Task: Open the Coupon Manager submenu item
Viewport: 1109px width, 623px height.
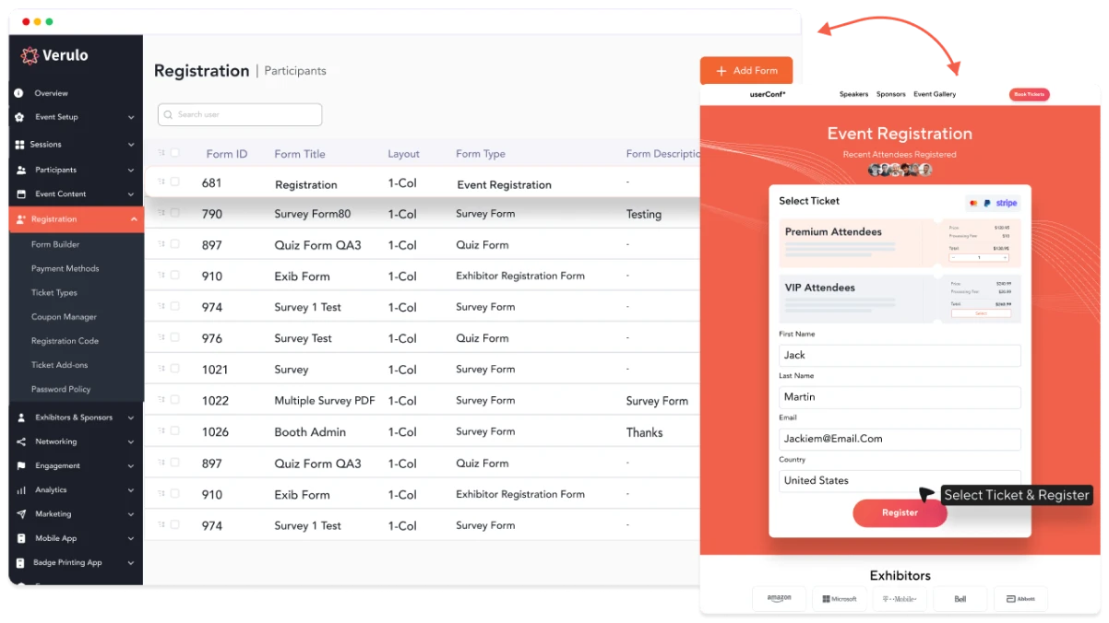Action: [64, 317]
